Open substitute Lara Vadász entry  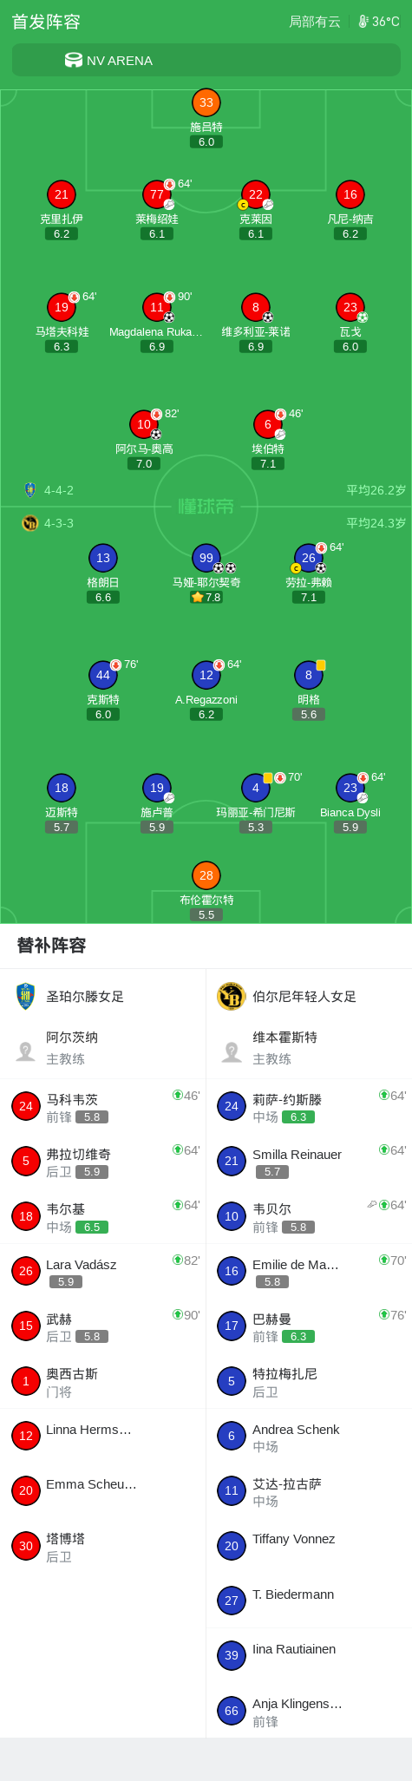[x=103, y=1272]
